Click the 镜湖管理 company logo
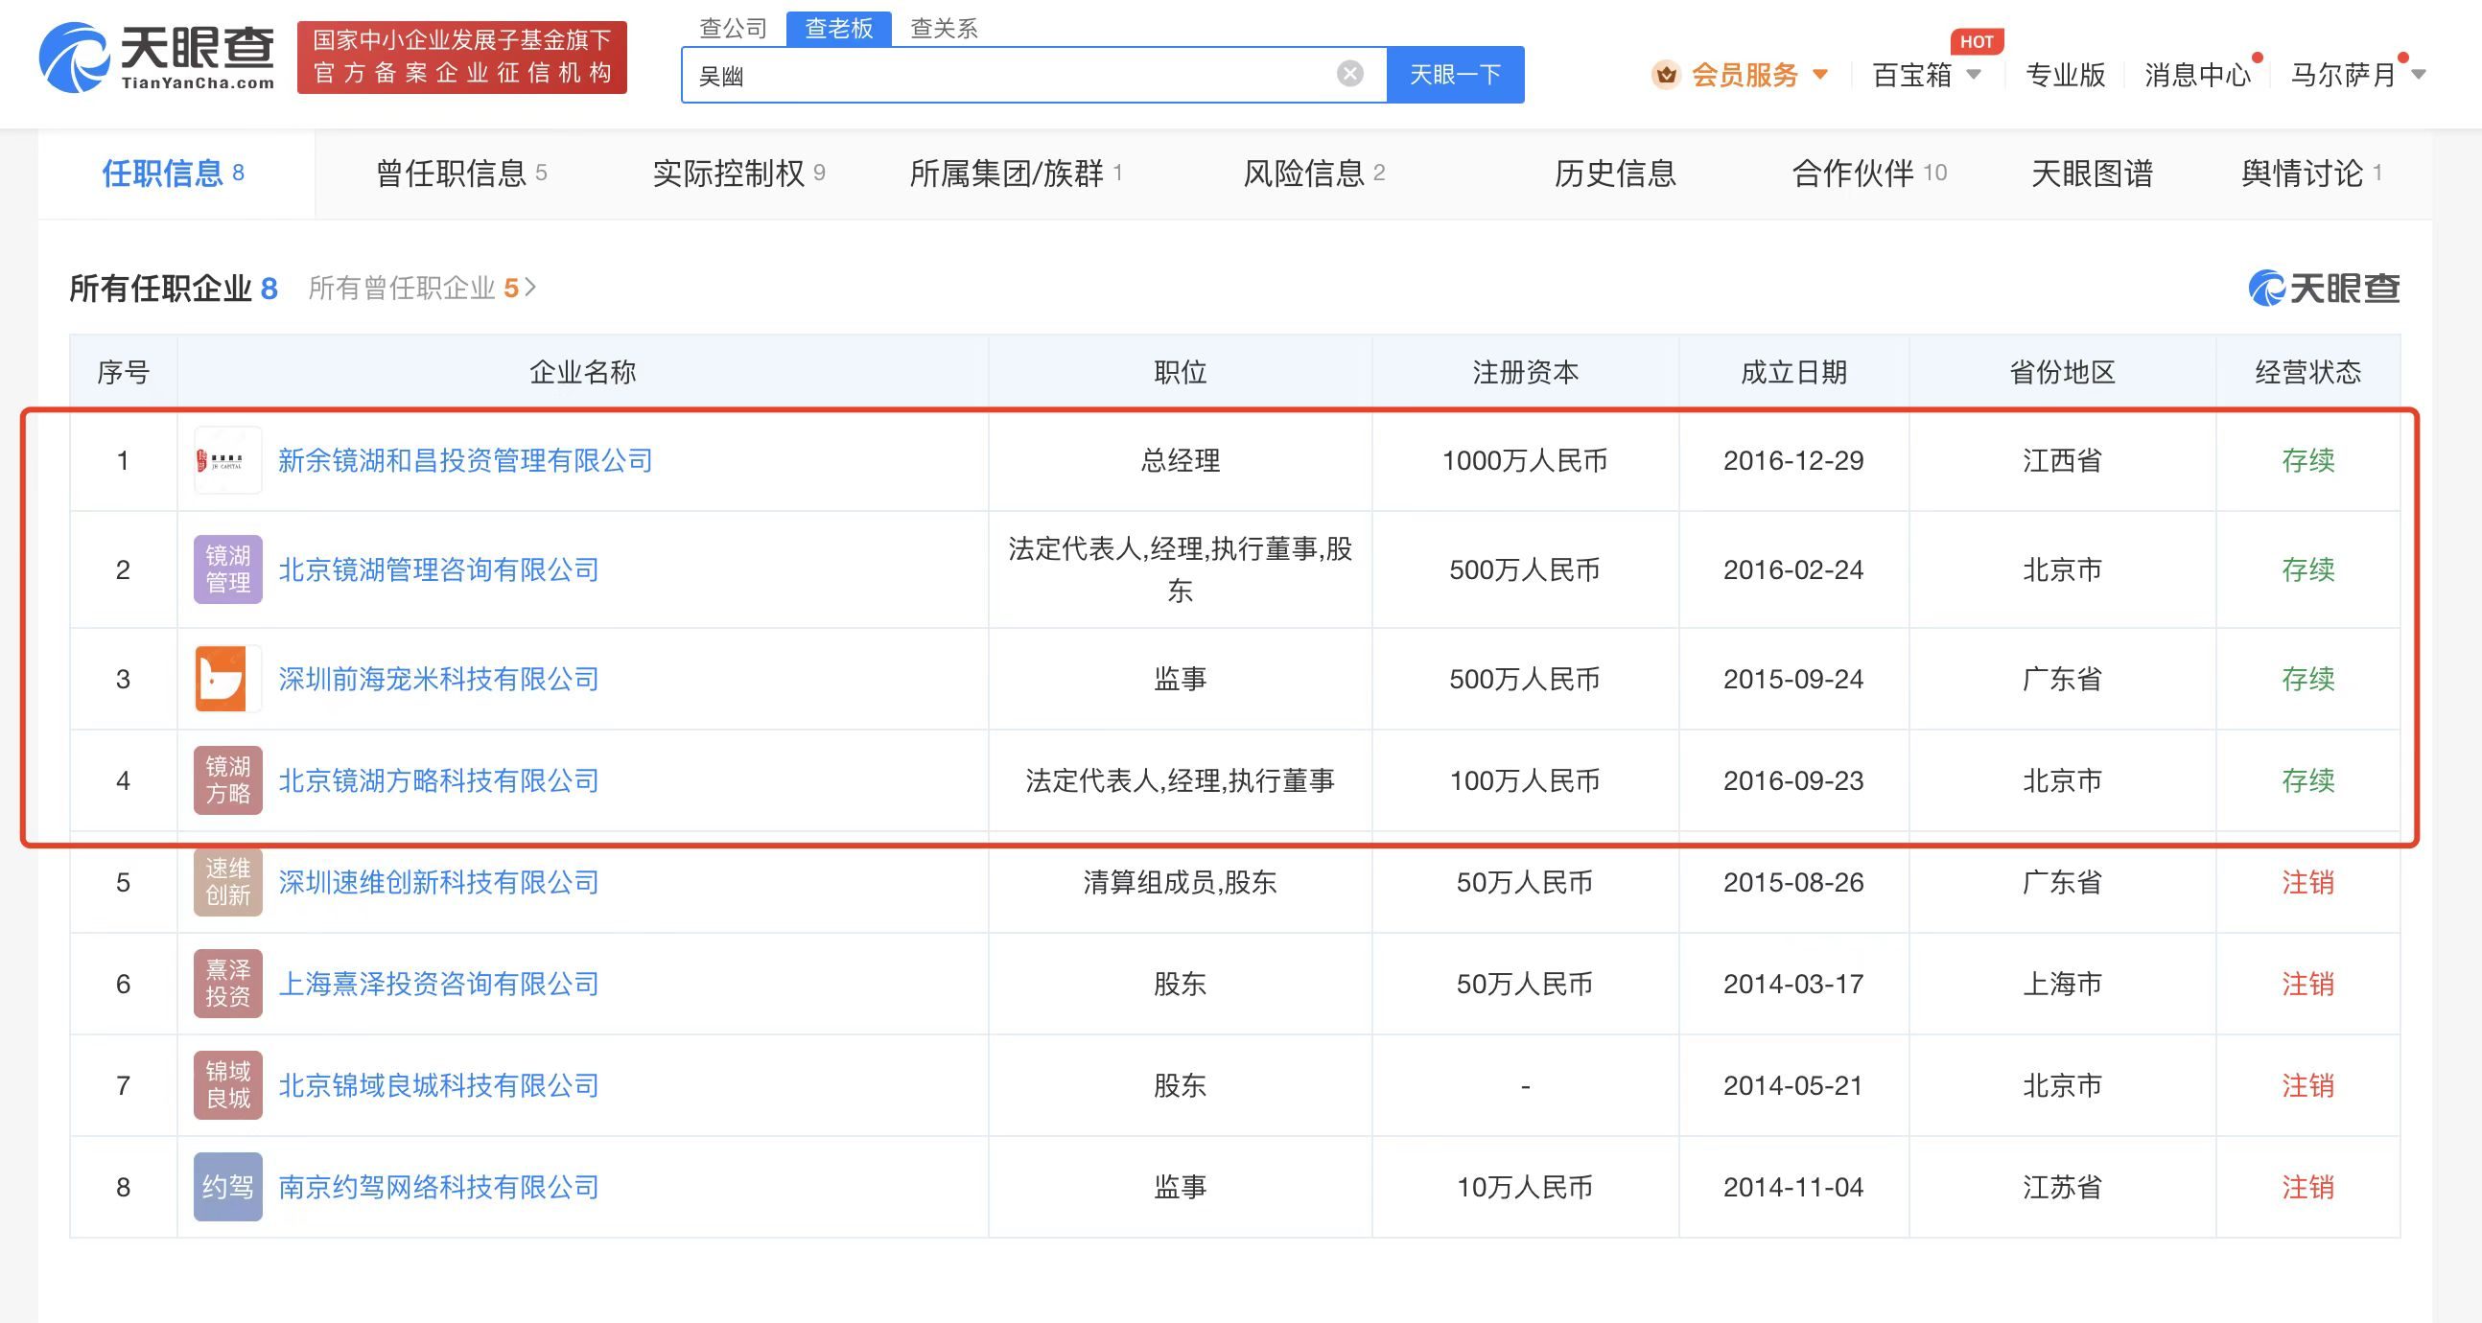 [x=227, y=569]
